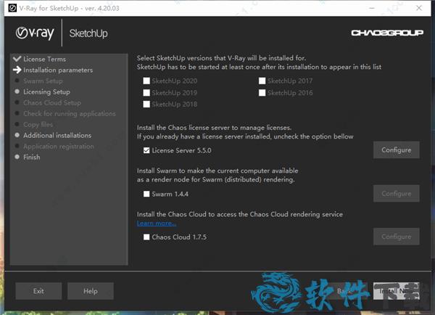Screen dimensions: 435x315
Task: Enable the Swarm 1.4.4 checkbox
Action: (x=147, y=194)
